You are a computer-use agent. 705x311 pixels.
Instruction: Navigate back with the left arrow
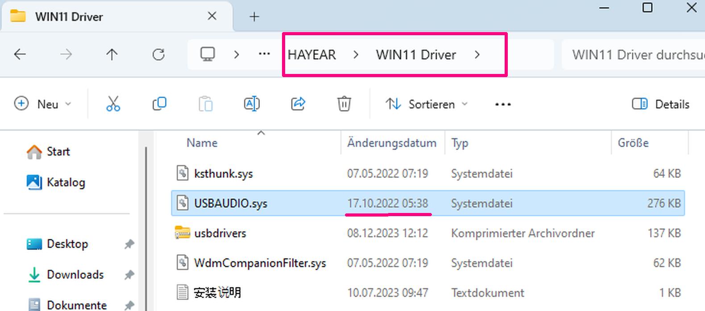click(20, 55)
